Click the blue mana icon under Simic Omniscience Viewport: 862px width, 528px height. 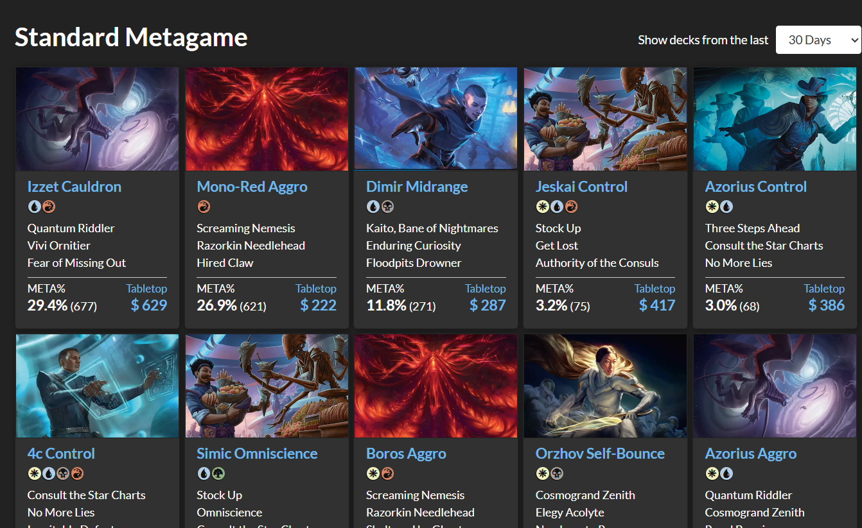coord(203,473)
